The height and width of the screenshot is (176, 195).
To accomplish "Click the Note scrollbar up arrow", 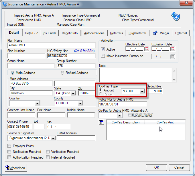I will [174, 71].
